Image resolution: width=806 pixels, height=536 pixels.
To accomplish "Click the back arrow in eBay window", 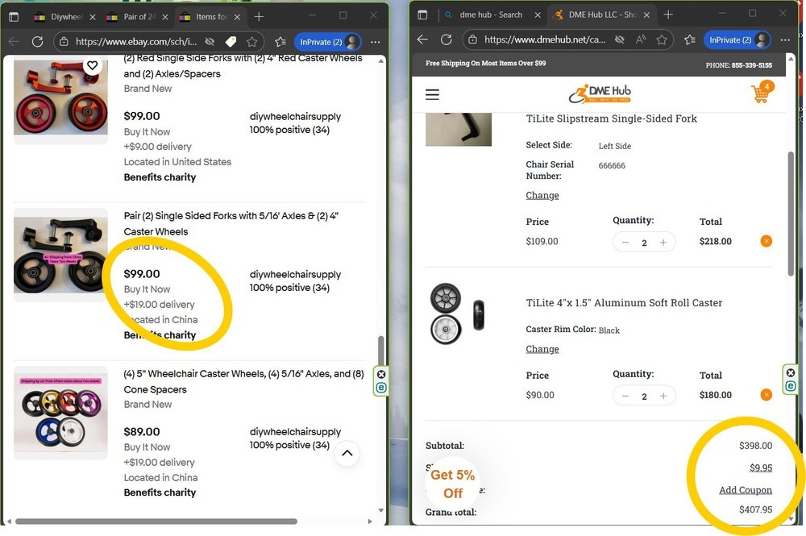I will (14, 42).
